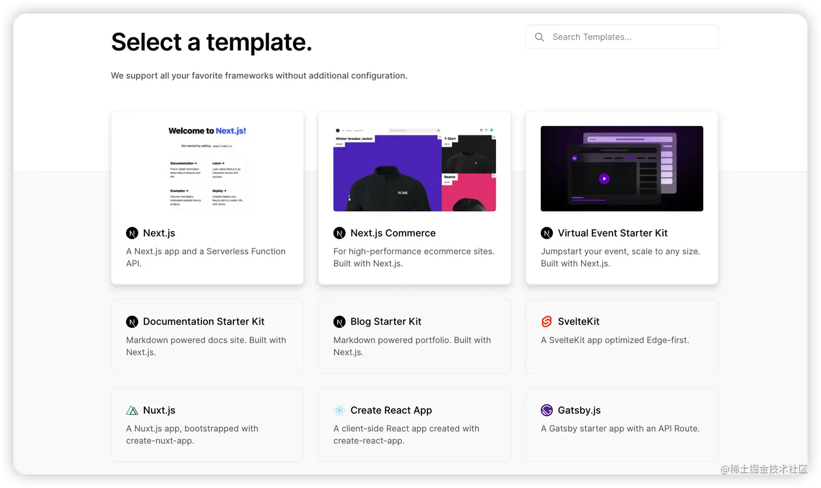Click the Create React App atom icon
The height and width of the screenshot is (488, 821).
click(x=339, y=410)
